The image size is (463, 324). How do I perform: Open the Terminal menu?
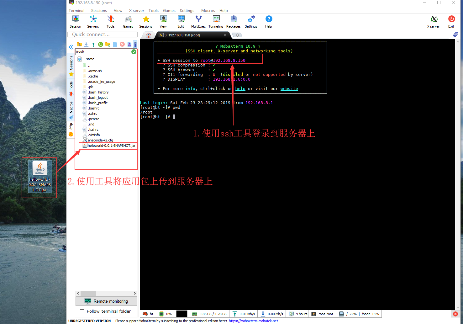[x=76, y=10]
